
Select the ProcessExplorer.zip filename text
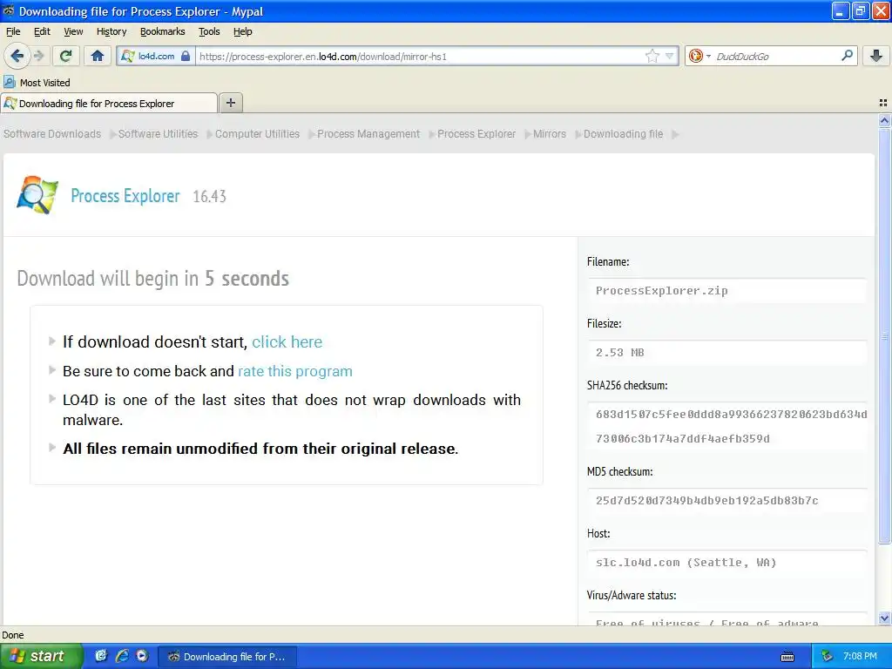click(662, 291)
